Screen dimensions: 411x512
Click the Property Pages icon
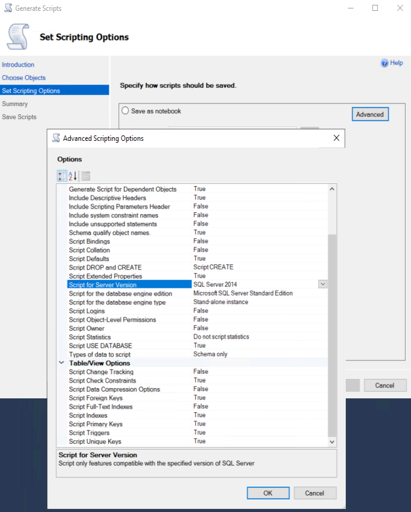point(85,176)
